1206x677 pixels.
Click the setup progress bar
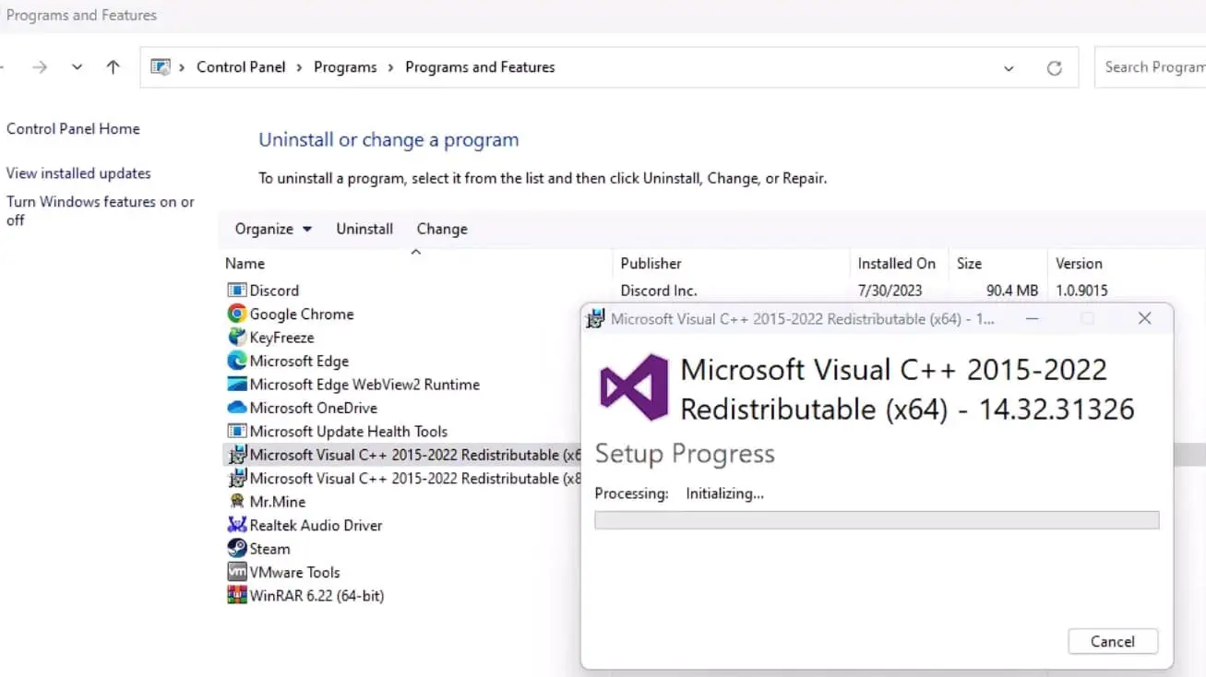pos(876,520)
